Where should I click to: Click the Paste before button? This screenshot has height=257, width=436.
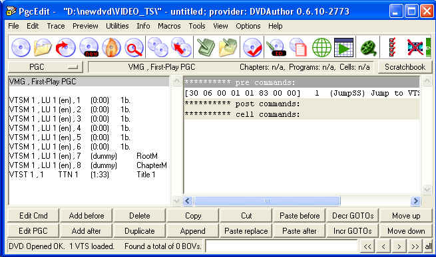300,216
